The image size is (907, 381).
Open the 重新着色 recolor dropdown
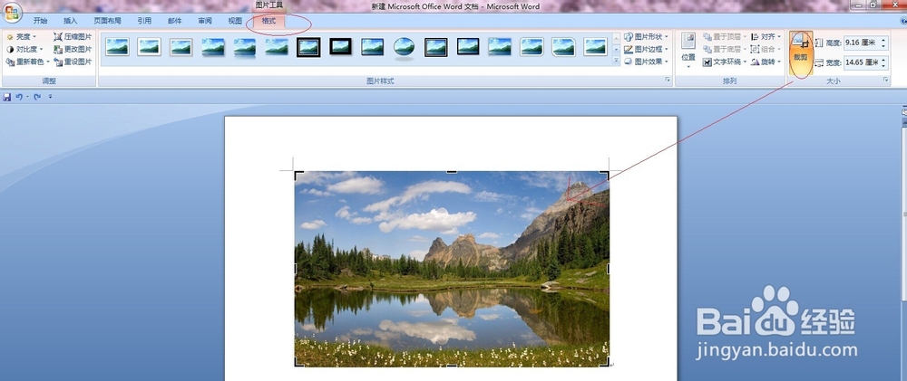(x=28, y=62)
